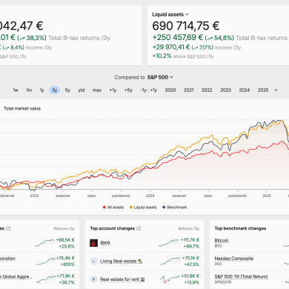Screen dimensions: 289x289
Task: Click the orange Liquid assets legend dot
Action: coord(131,207)
